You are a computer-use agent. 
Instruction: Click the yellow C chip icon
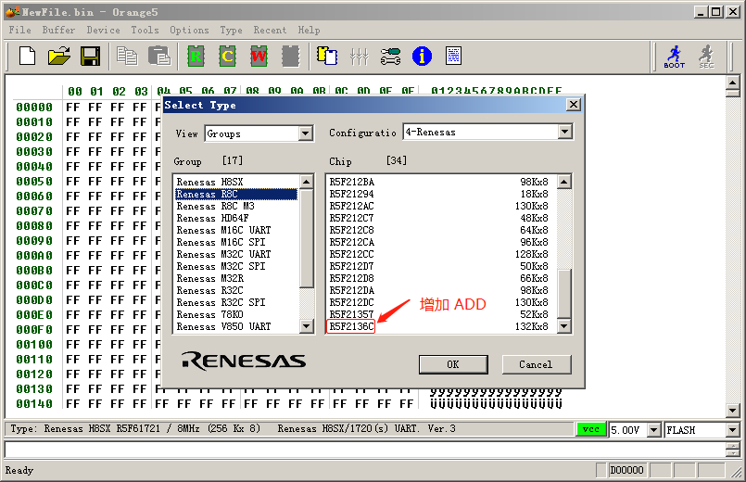227,57
